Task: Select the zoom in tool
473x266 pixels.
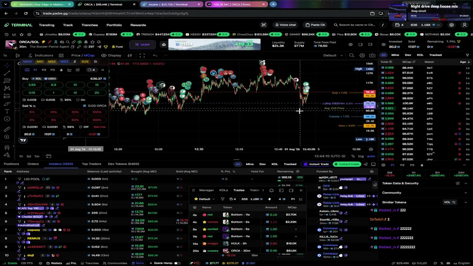Action: pyautogui.click(x=7, y=137)
